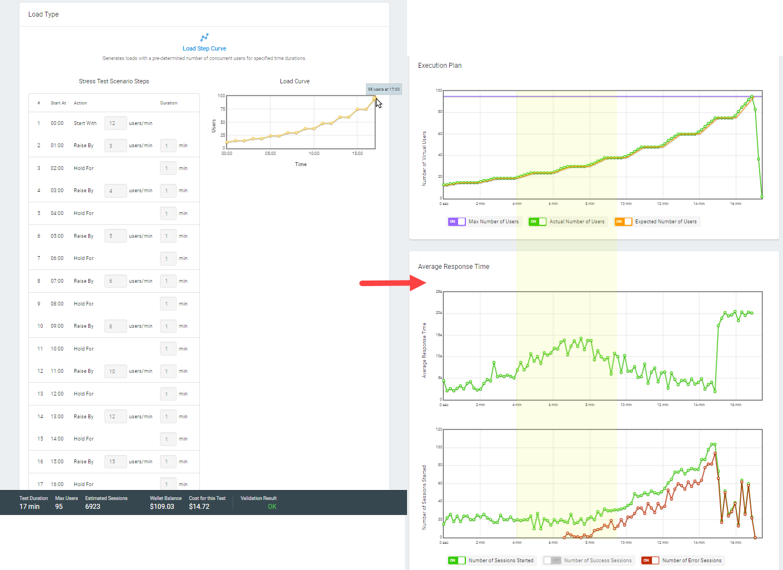This screenshot has width=783, height=570.
Task: Turn off Expected Number of Users
Action: [x=623, y=222]
